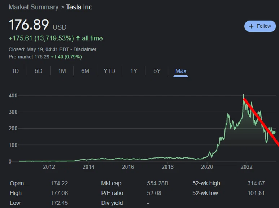Click the Closed: May 19, 04:41 EDT text
This screenshot has width=279, height=208.
pyautogui.click(x=39, y=49)
